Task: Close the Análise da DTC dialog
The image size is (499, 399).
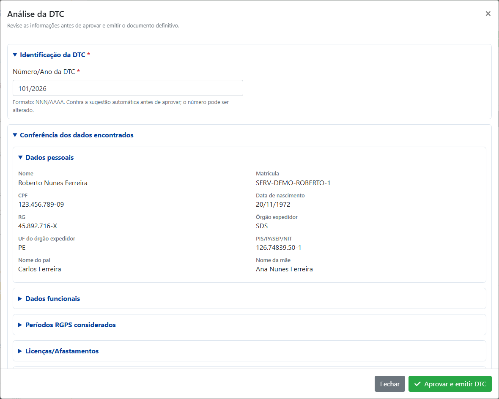Action: (x=488, y=14)
